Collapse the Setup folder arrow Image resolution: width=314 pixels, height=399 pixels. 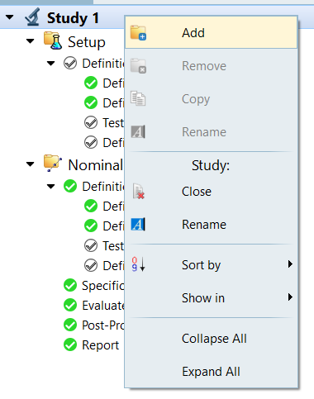(30, 41)
